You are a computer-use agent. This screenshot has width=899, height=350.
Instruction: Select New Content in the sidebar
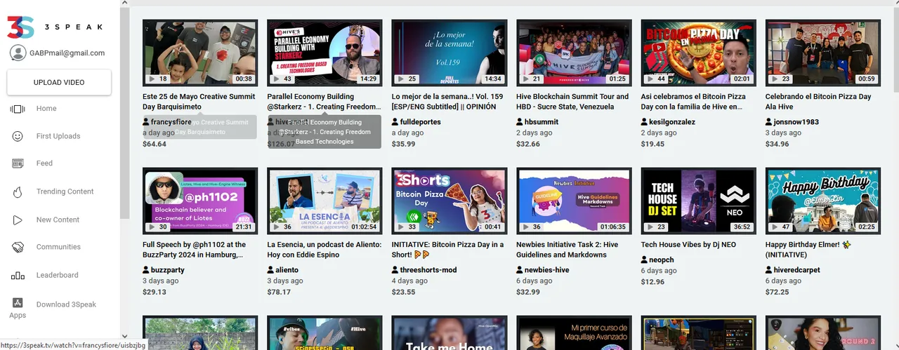[58, 220]
